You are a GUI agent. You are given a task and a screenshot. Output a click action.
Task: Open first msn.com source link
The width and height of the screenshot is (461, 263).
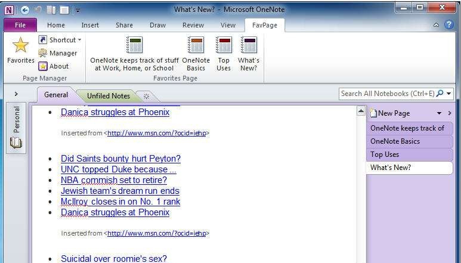[157, 133]
